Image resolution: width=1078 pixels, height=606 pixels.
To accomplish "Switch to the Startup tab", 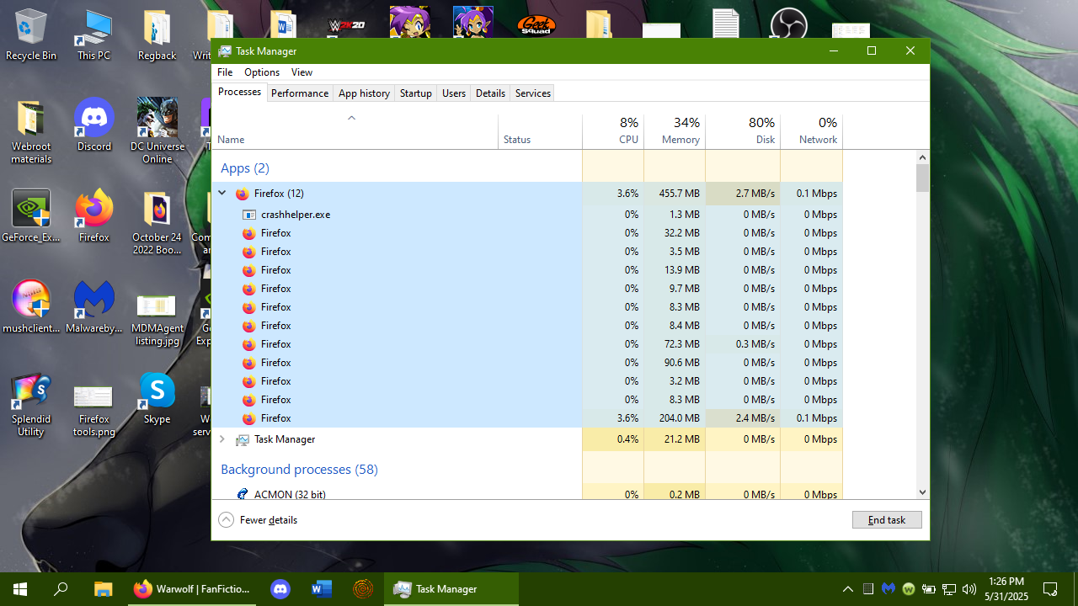I will tap(416, 93).
